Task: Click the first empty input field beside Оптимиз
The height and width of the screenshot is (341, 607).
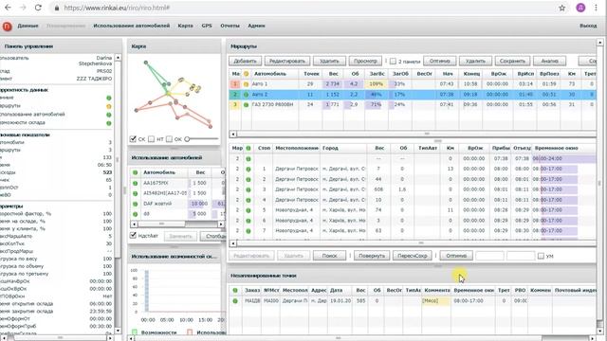Action: [489, 256]
